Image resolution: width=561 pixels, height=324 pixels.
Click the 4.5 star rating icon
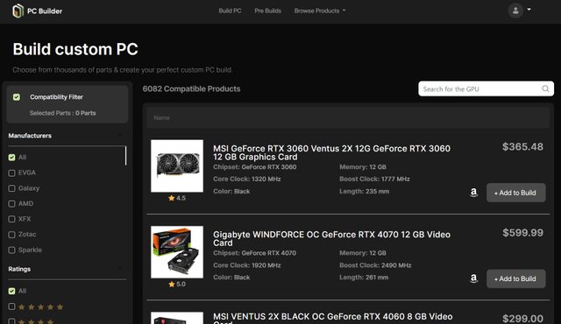(x=172, y=198)
